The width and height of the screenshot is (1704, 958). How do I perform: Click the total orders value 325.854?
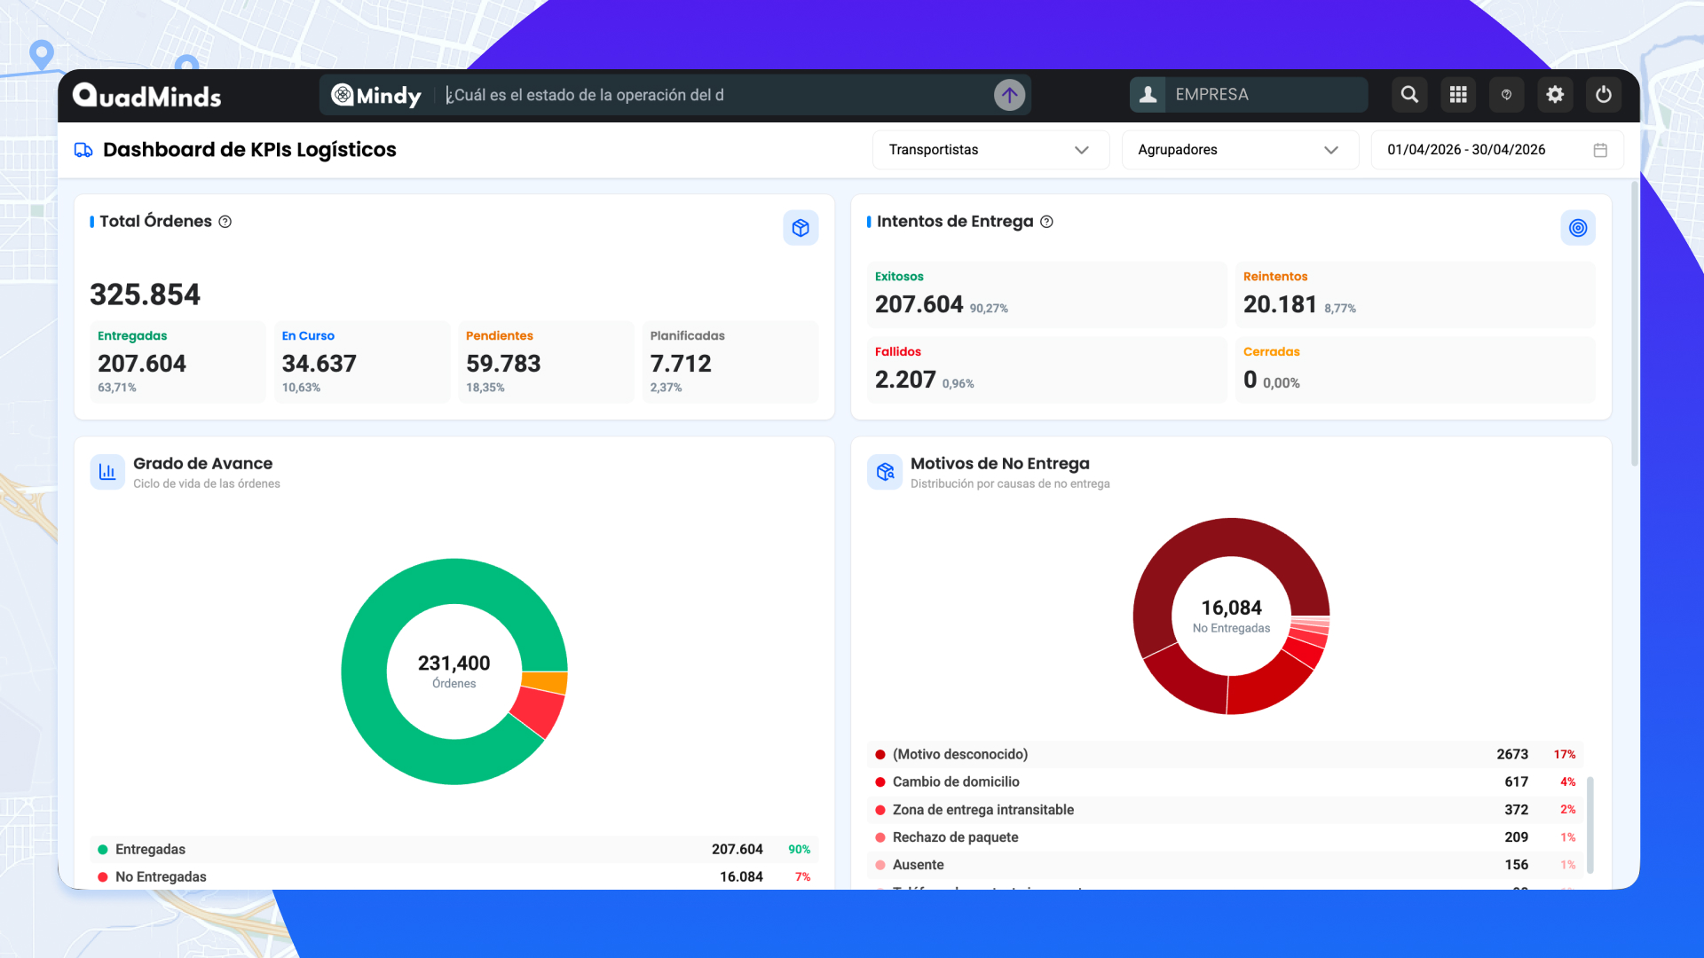point(146,294)
